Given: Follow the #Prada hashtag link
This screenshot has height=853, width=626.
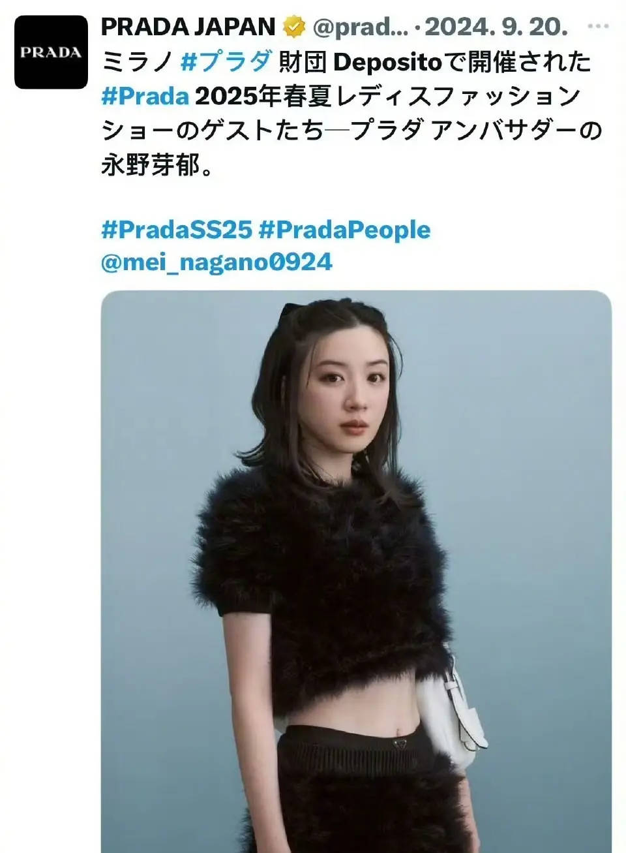Looking at the screenshot, I should [145, 95].
